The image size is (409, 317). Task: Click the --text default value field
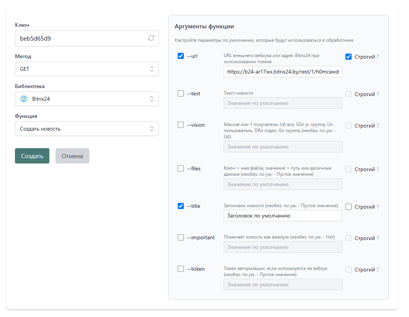283,103
